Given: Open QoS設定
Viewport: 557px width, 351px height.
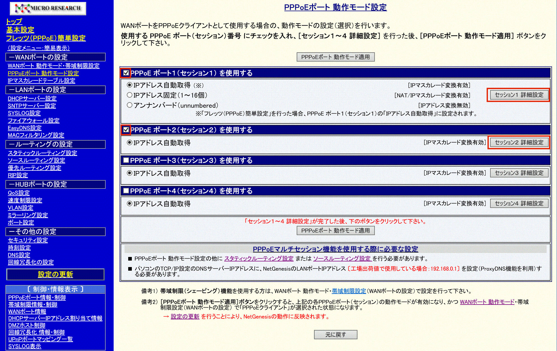Looking at the screenshot, I should [19, 193].
